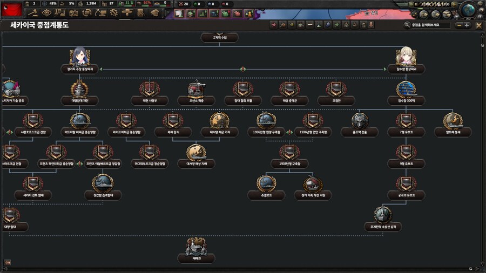Close the 세카이국 중점계통도 window

point(478,25)
